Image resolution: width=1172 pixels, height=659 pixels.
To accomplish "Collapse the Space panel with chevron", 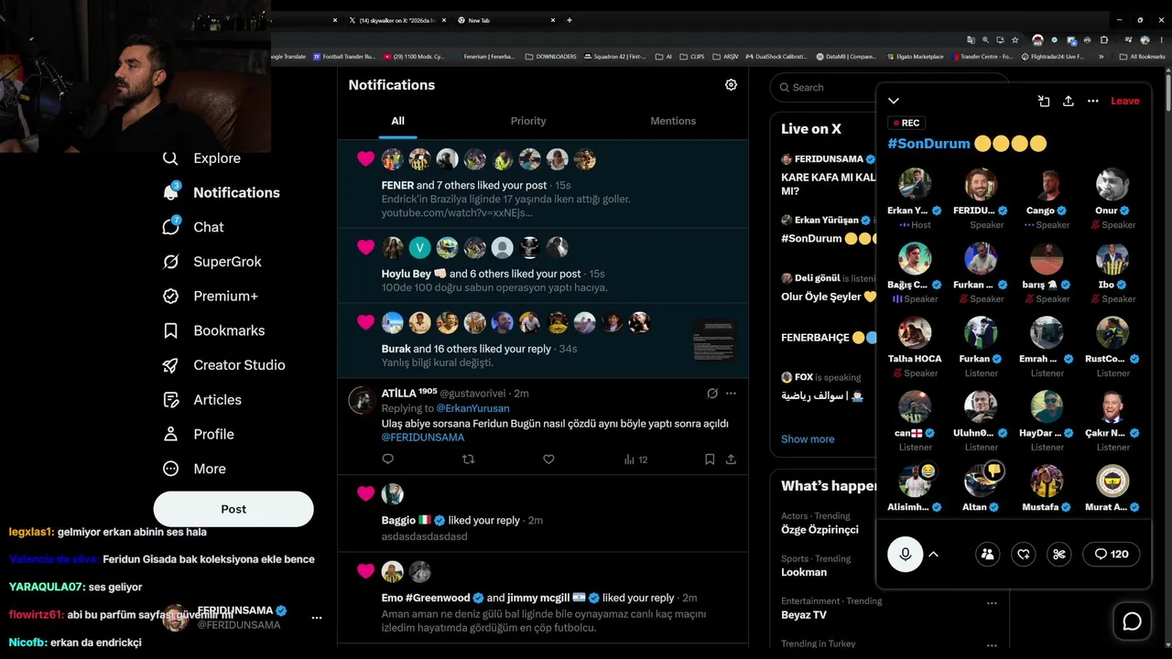I will pyautogui.click(x=894, y=101).
